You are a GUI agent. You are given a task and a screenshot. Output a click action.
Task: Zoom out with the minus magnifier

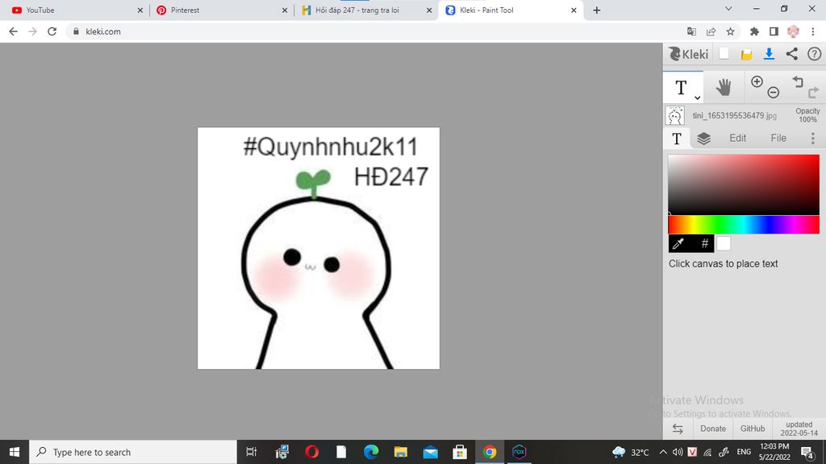(773, 93)
